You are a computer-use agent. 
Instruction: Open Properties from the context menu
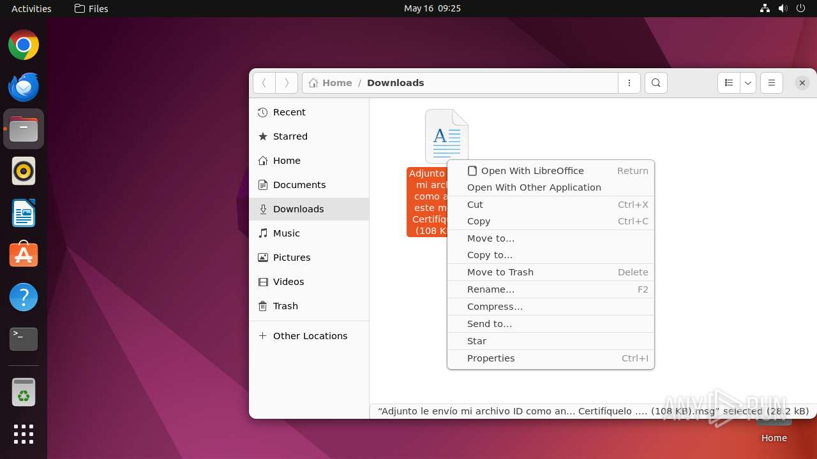[551, 358]
